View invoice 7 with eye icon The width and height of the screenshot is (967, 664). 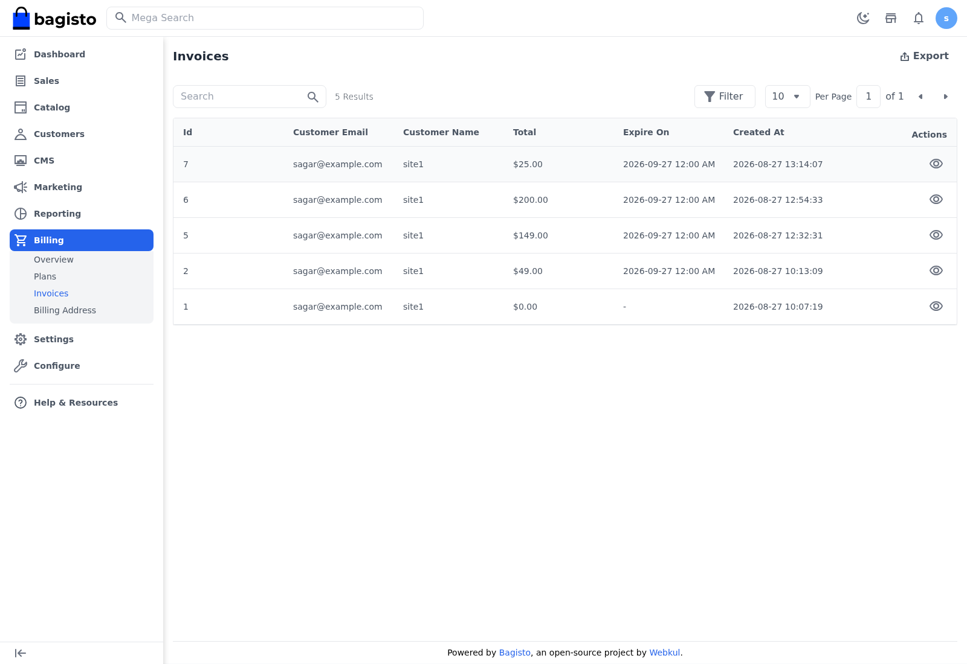(936, 164)
